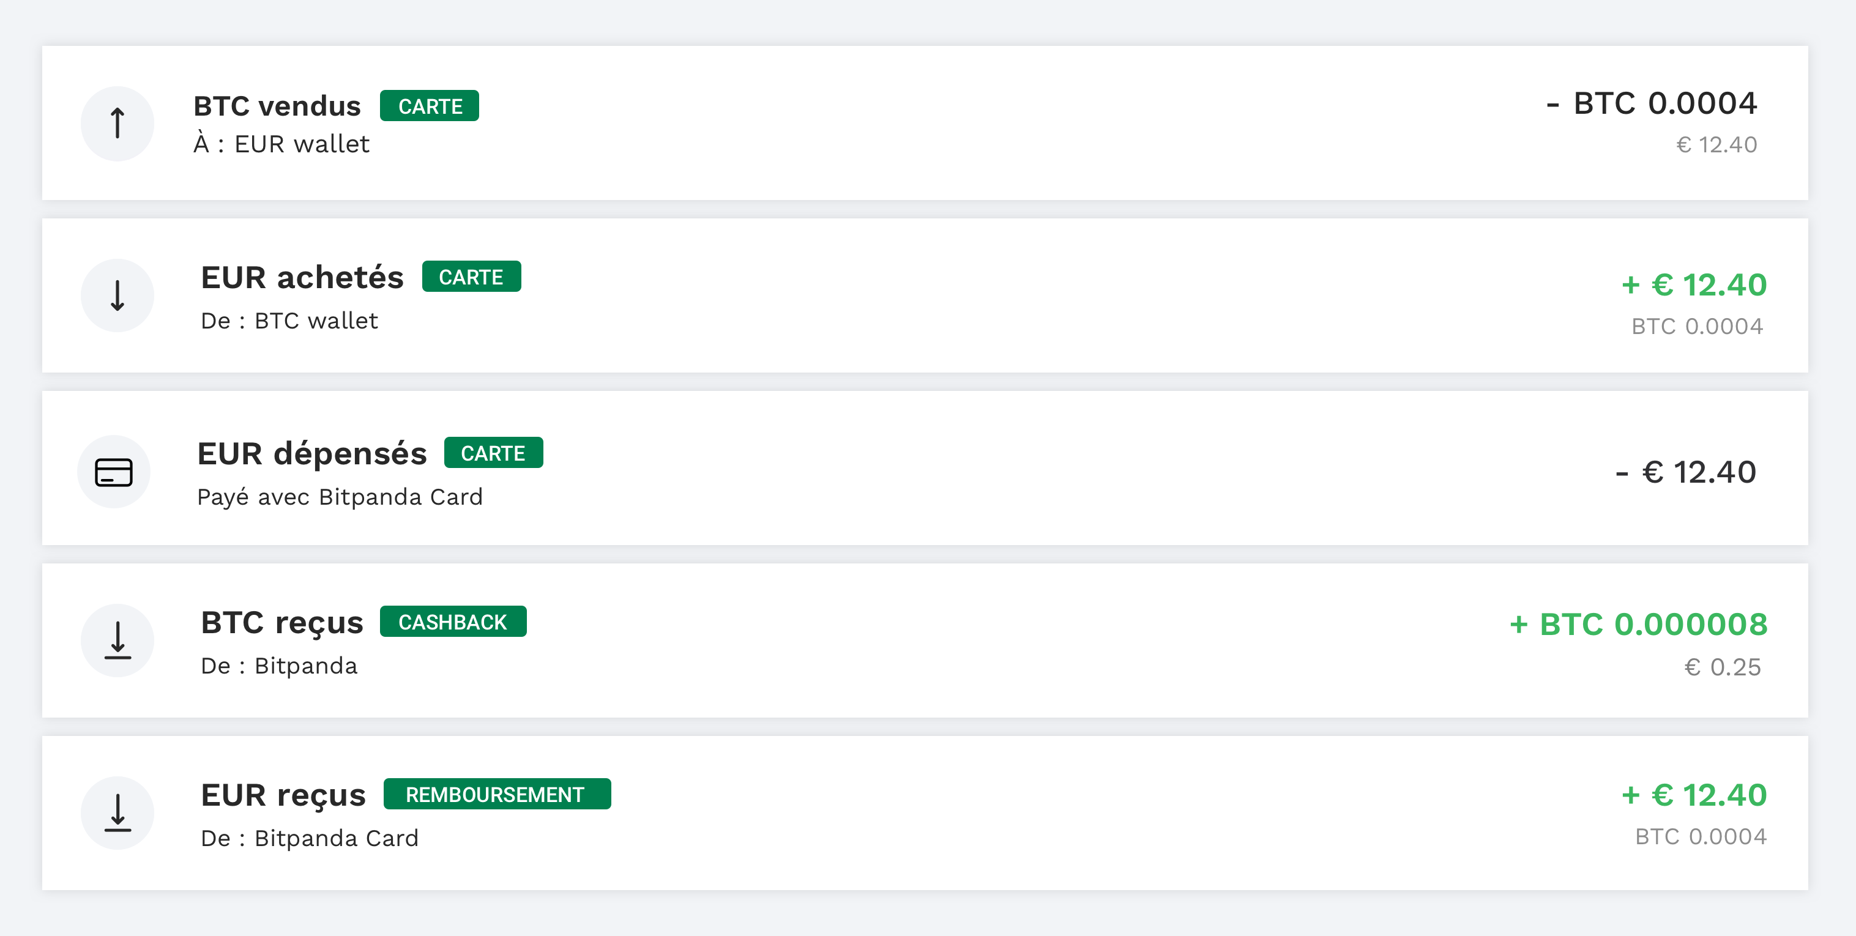Click the - BTC 0.0004 amount
This screenshot has height=936, width=1856.
[1652, 103]
